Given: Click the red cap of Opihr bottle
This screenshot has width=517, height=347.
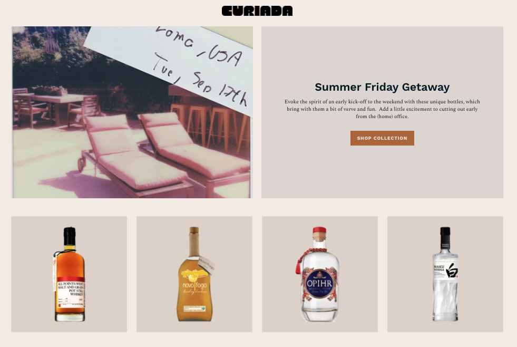Looking at the screenshot, I should pyautogui.click(x=319, y=230).
